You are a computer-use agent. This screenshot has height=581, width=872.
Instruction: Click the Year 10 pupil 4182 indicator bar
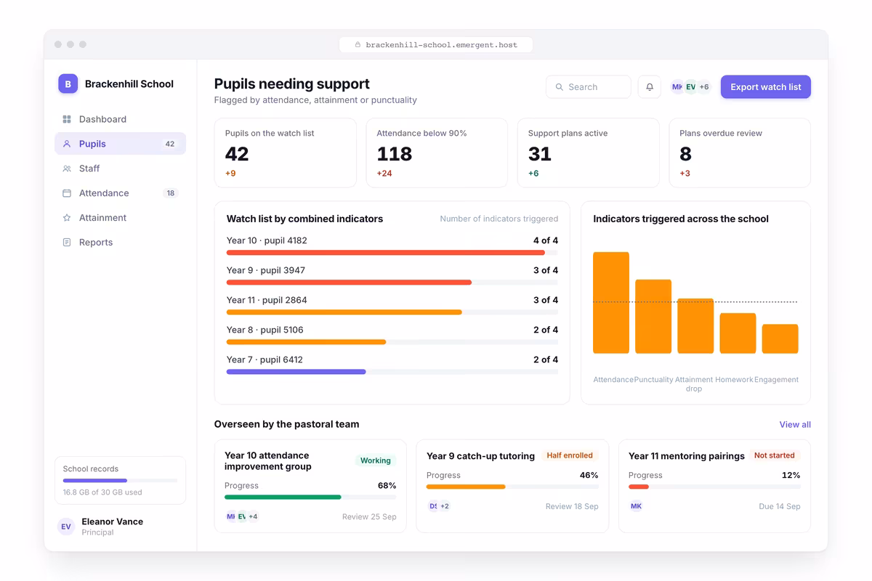[392, 253]
